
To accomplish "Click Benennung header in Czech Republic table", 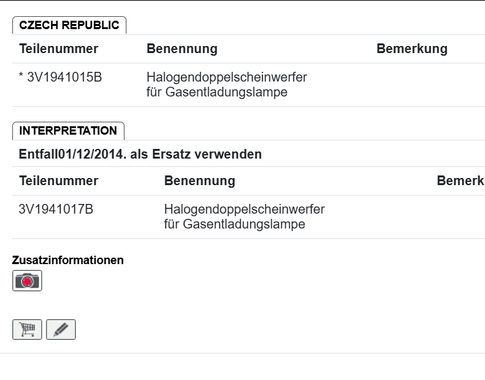I will point(182,49).
